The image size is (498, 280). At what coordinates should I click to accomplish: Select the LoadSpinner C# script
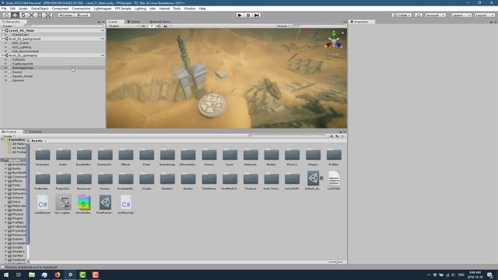click(43, 205)
